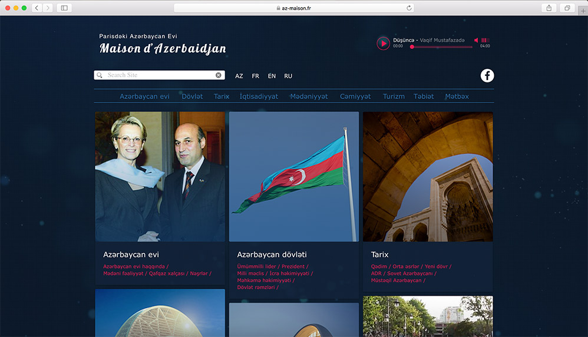Switch language to FR
588x337 pixels.
point(255,76)
